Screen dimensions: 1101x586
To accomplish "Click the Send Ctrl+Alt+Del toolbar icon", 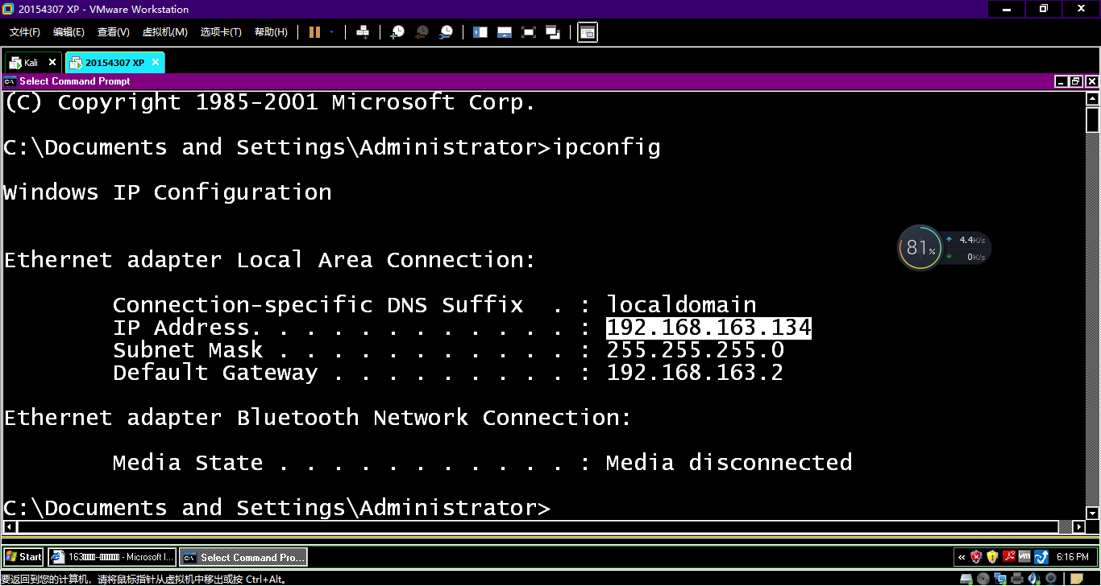I will point(363,32).
